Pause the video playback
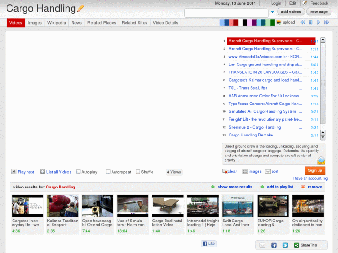Viewport: 338px width, 253px height. (x=311, y=22)
